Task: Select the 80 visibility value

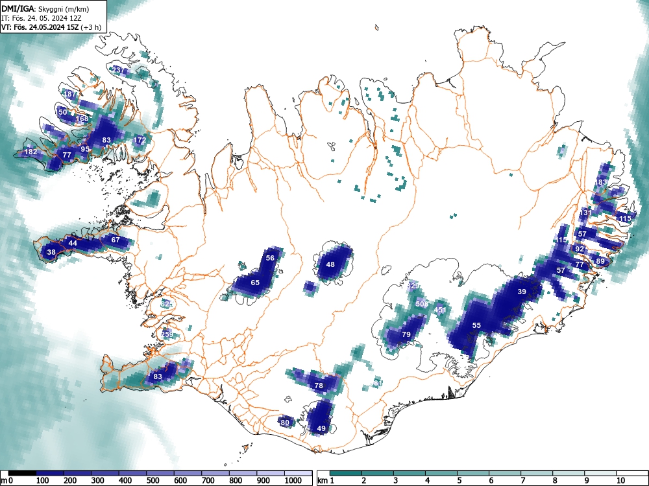Action: coord(285,422)
